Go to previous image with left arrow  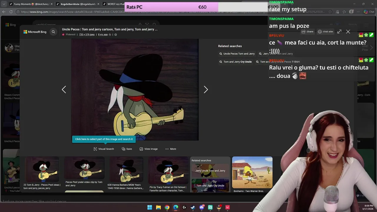pyautogui.click(x=64, y=90)
